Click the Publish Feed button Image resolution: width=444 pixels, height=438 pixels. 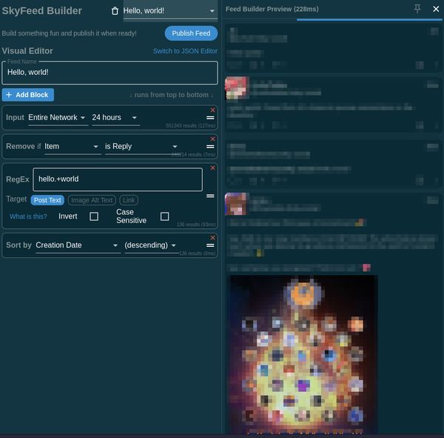(x=191, y=33)
